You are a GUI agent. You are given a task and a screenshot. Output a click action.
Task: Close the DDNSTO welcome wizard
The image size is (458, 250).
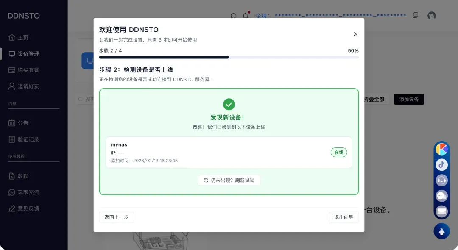[x=355, y=34]
